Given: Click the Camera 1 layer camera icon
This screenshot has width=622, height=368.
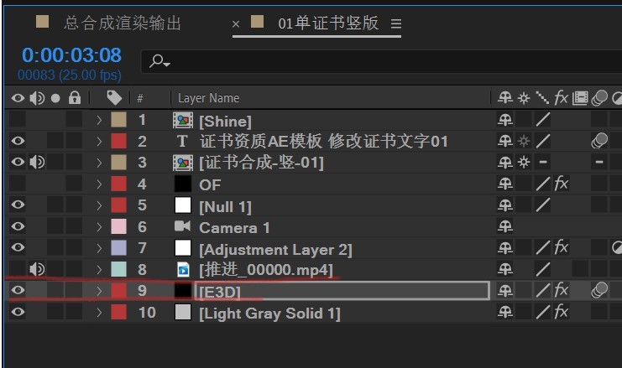Looking at the screenshot, I should pyautogui.click(x=182, y=226).
